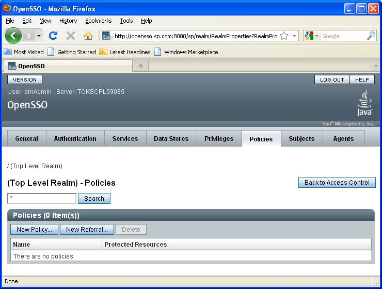The width and height of the screenshot is (382, 289).
Task: Click the Firefox icon in the title bar
Action: point(7,9)
